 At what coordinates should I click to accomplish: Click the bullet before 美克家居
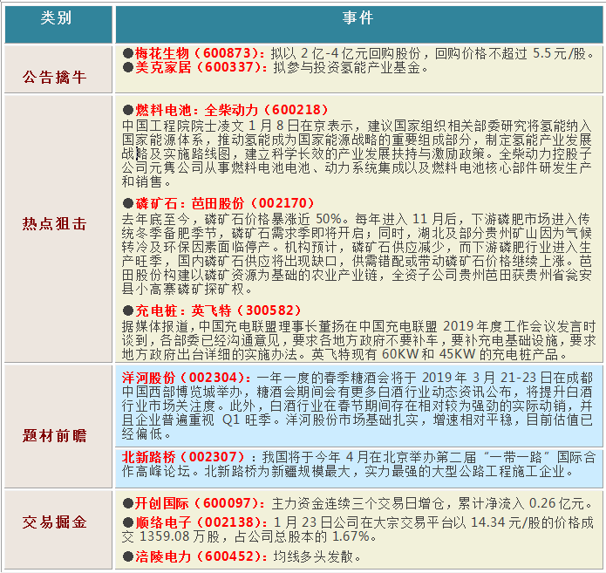(x=128, y=67)
